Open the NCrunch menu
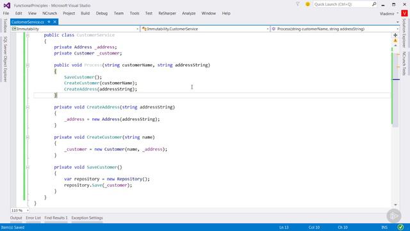This screenshot has width=410, height=231. [x=50, y=13]
